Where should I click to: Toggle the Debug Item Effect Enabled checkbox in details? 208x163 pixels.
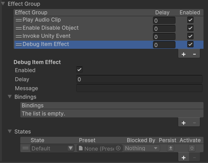tap(79, 70)
